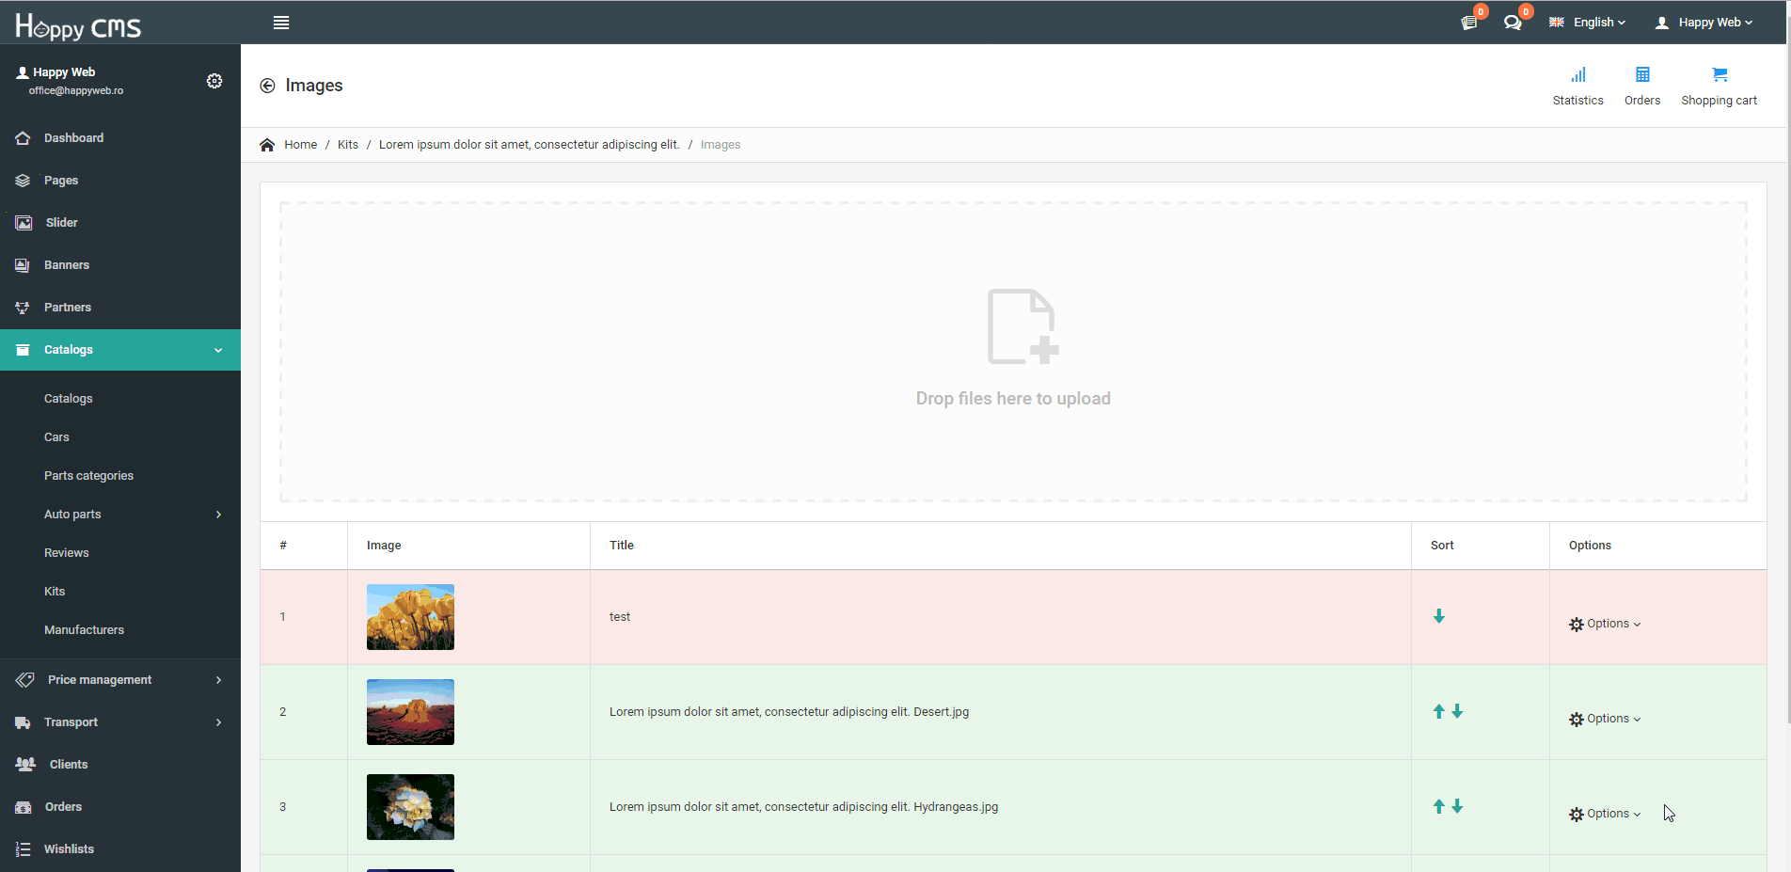
Task: Open the Shopping cart icon
Action: (x=1720, y=74)
